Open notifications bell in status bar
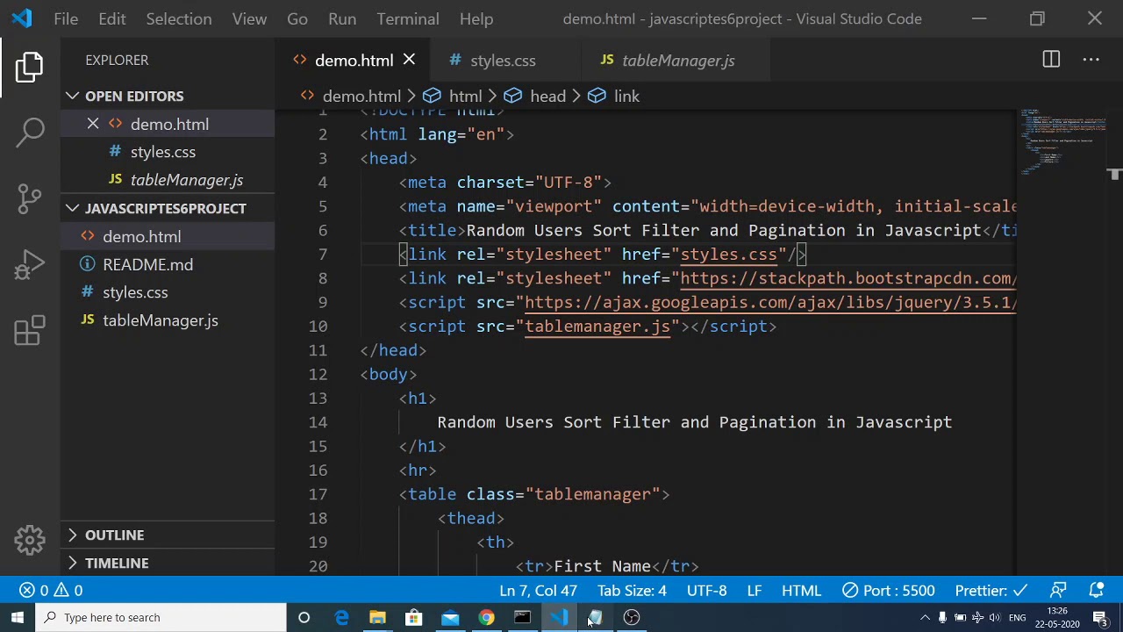 tap(1096, 591)
